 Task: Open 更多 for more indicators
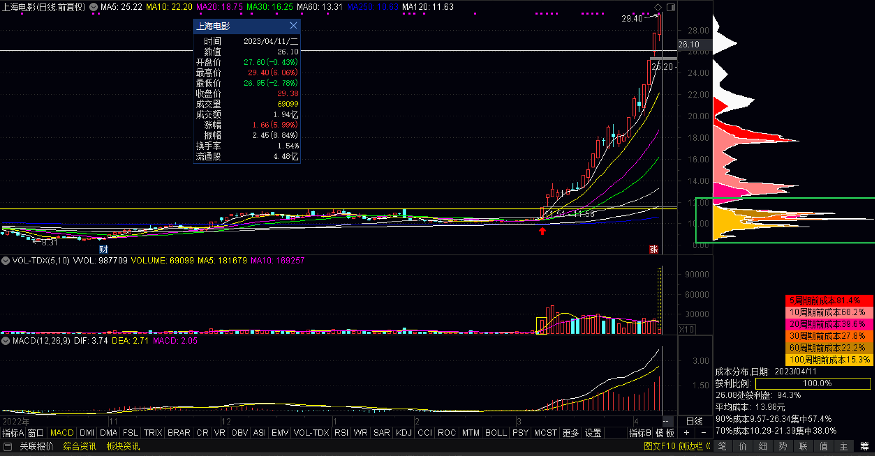[x=571, y=433]
